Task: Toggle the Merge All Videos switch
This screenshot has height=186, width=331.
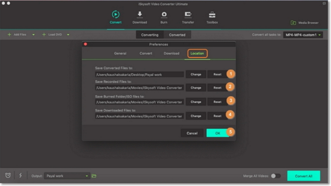Action: click(x=276, y=176)
